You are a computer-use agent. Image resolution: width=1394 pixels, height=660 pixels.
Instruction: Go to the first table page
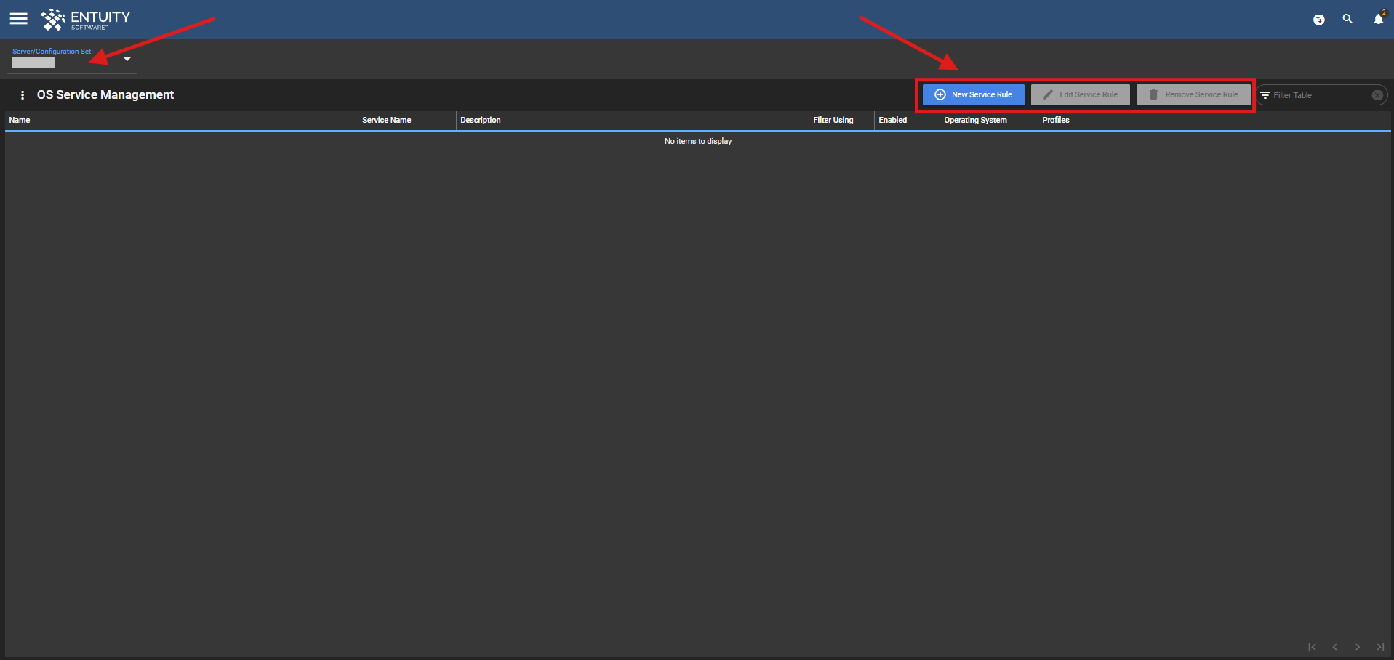click(1312, 647)
